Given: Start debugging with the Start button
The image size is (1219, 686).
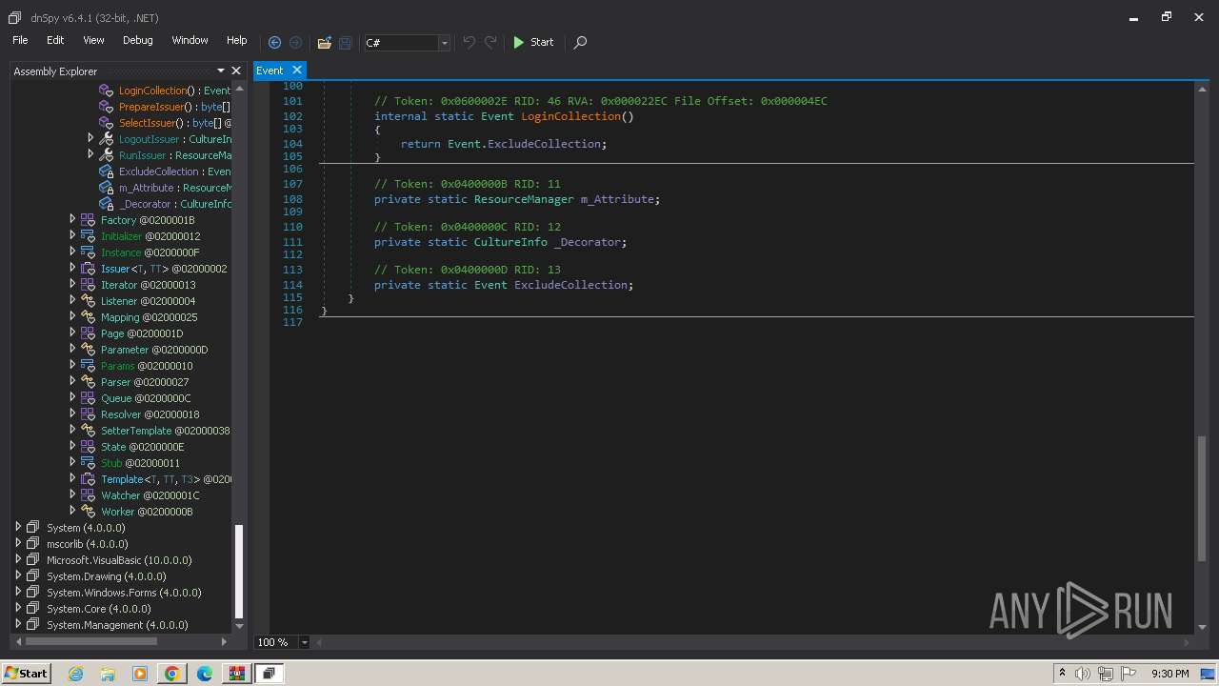Looking at the screenshot, I should tap(533, 42).
